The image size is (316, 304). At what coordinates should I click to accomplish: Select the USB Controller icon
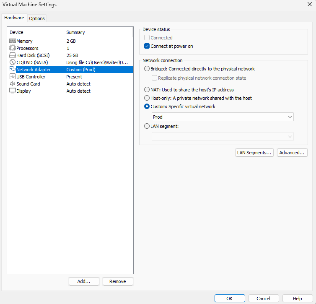[x=12, y=77]
